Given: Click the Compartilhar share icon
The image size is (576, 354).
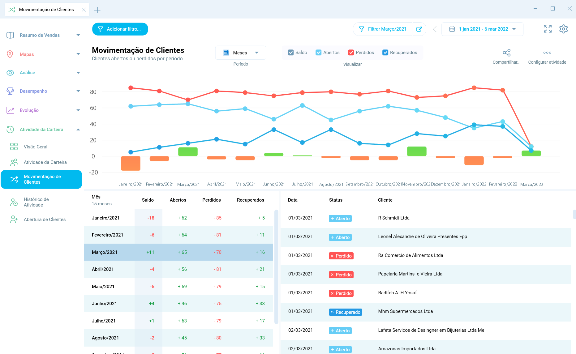Looking at the screenshot, I should (x=506, y=53).
